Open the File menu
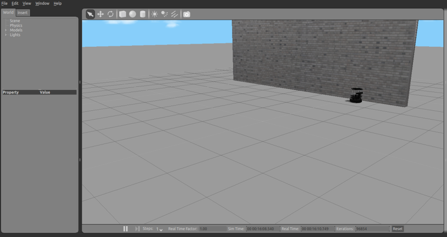This screenshot has width=447, height=237. tap(4, 3)
